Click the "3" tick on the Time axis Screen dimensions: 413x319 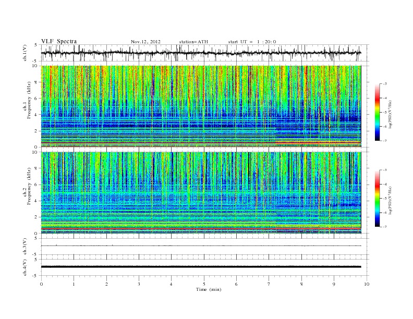pos(139,284)
